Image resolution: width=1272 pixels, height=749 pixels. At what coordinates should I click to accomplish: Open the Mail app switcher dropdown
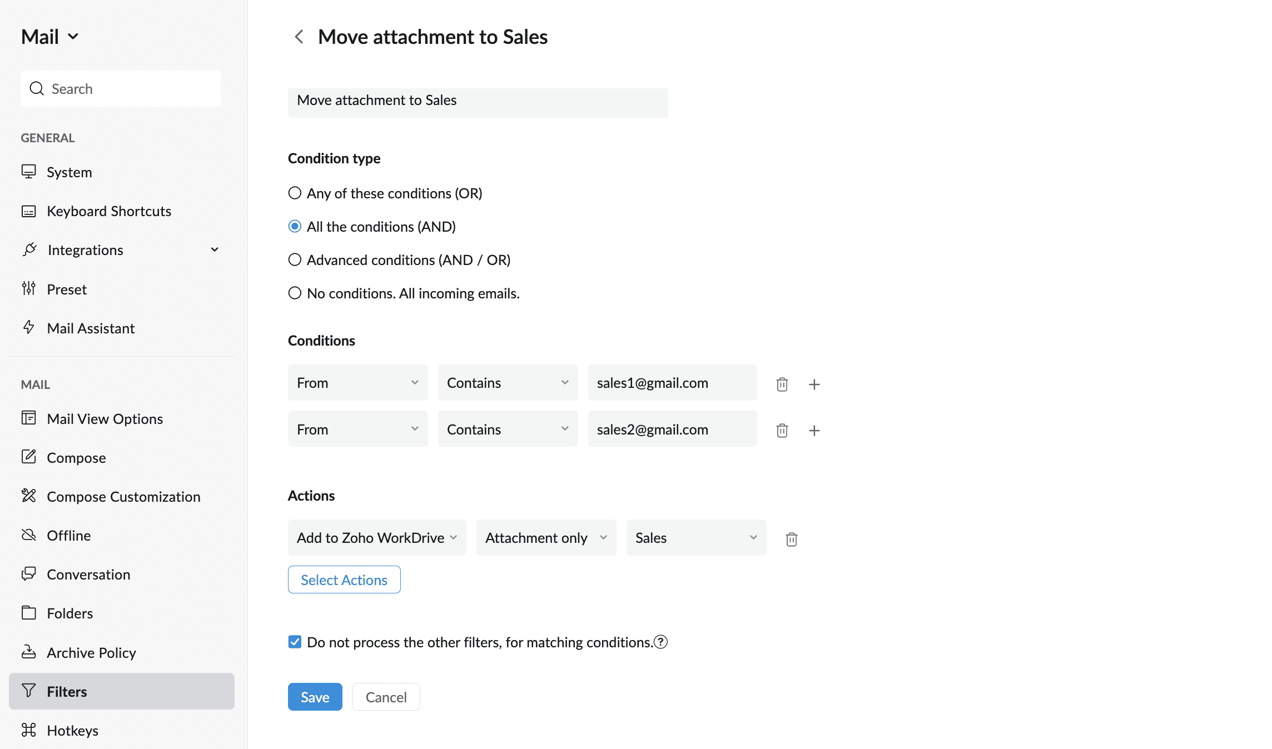[x=49, y=37]
